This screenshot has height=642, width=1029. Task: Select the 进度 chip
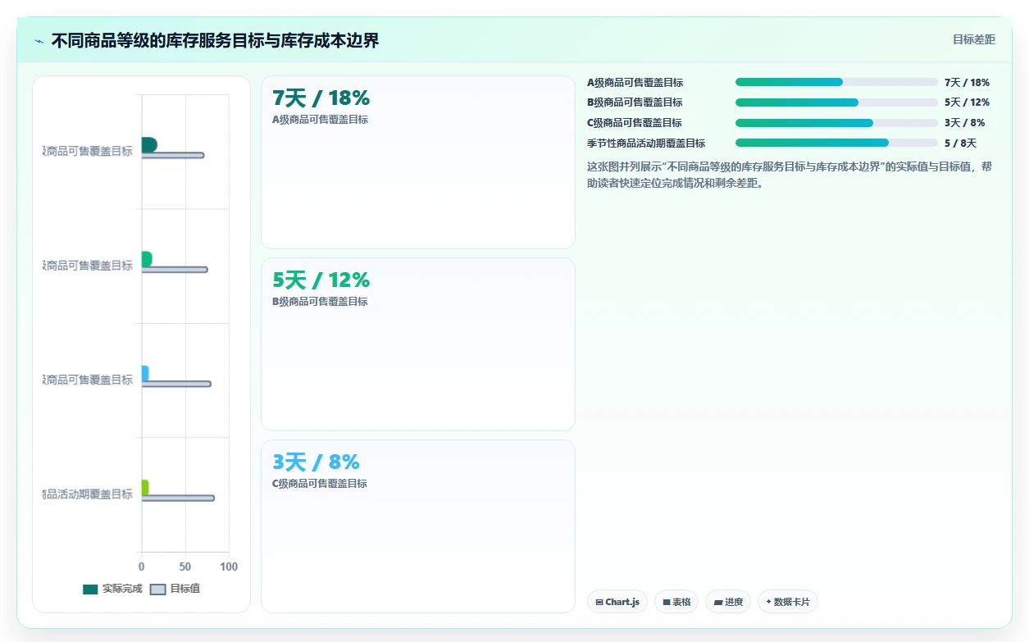click(728, 602)
